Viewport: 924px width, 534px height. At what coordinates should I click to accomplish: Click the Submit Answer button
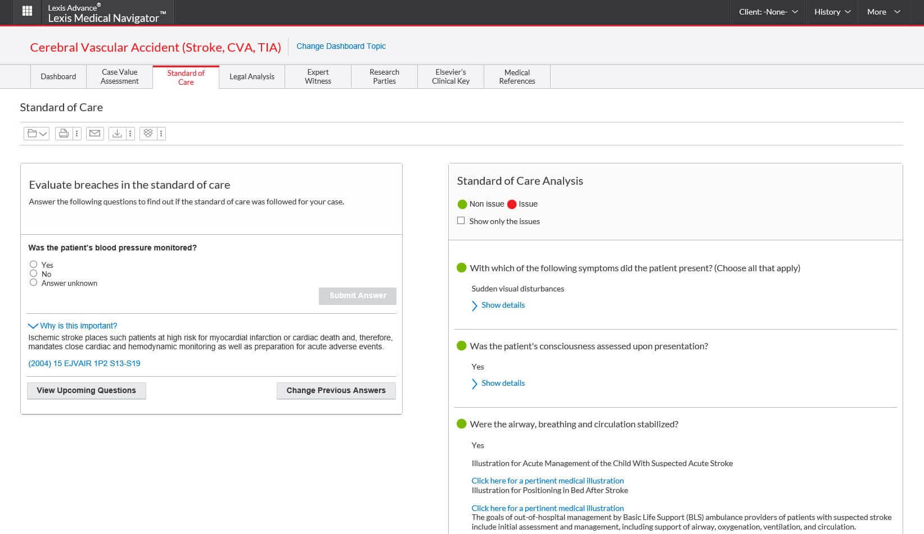(x=358, y=296)
